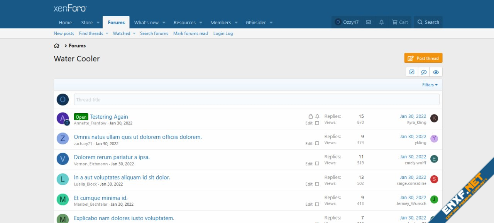
Task: Click the speech bubble icon button
Action: pos(424,72)
